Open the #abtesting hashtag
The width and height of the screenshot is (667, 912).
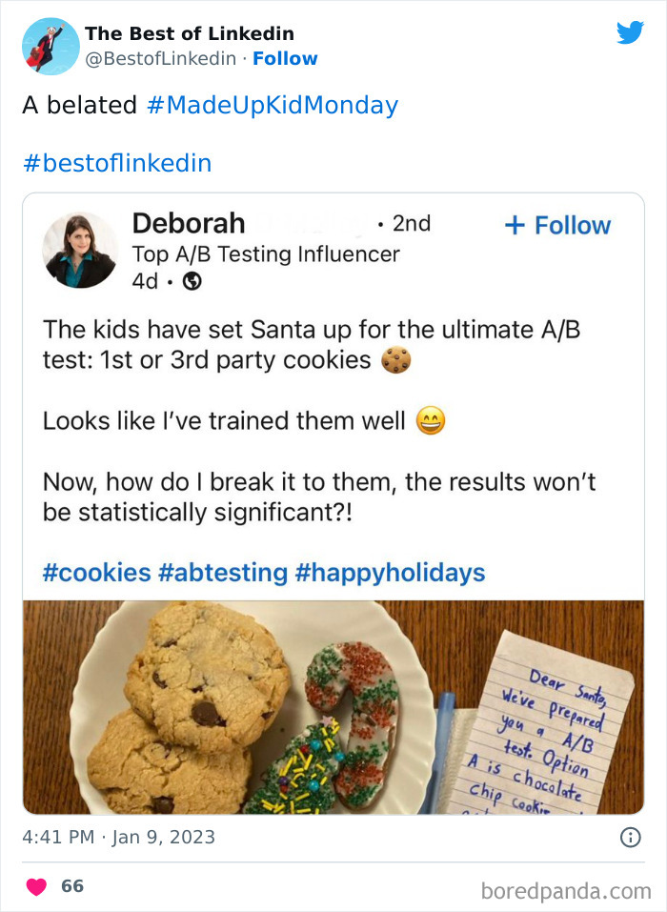pos(223,573)
